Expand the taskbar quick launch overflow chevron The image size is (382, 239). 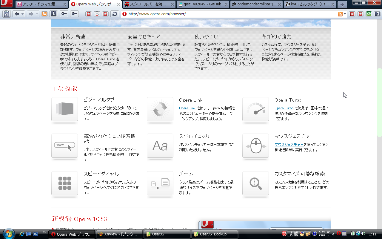click(44, 232)
